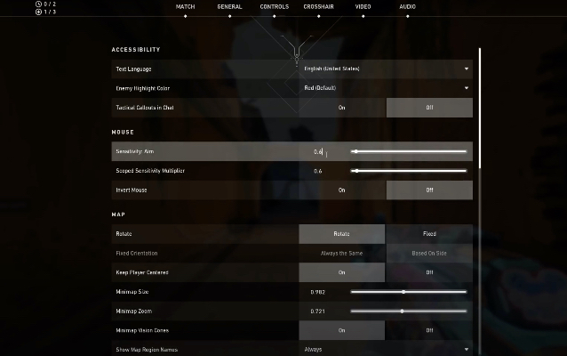Click the Minimap Size value 0.782
The height and width of the screenshot is (356, 567).
pos(318,292)
